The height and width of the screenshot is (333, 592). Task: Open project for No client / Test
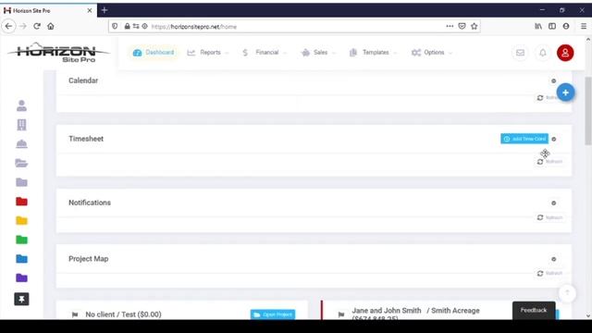click(273, 314)
